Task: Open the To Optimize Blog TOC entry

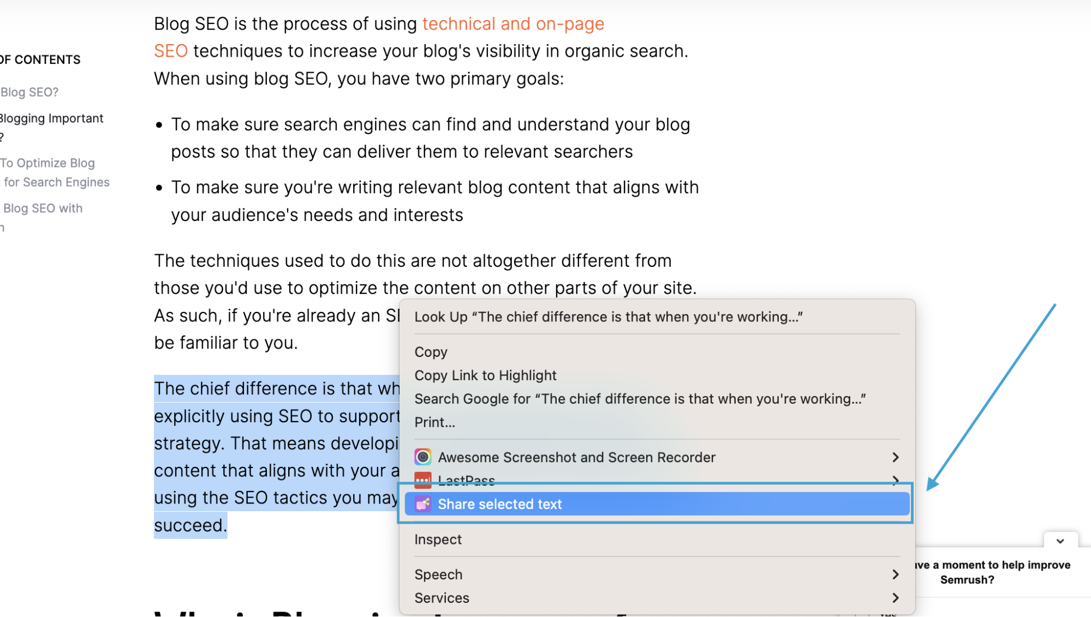Action: pyautogui.click(x=47, y=162)
